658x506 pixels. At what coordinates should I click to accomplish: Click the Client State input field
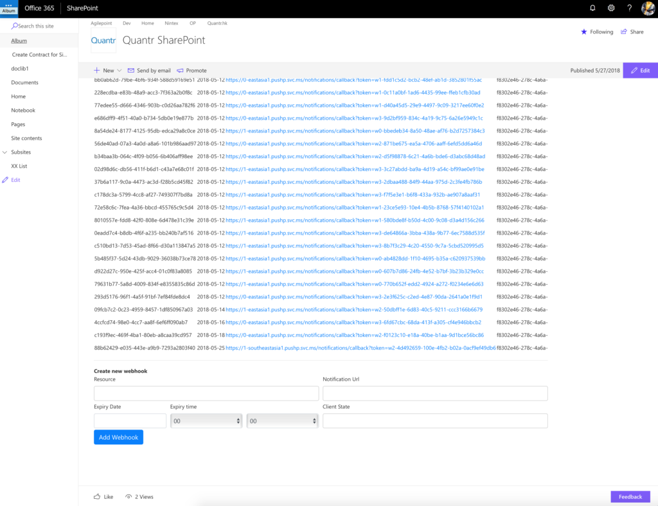pyautogui.click(x=435, y=421)
